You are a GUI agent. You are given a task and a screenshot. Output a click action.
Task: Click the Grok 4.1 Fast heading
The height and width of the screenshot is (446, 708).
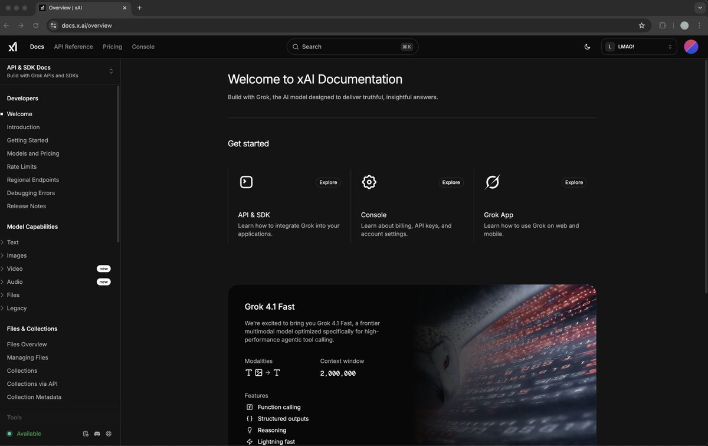click(270, 307)
